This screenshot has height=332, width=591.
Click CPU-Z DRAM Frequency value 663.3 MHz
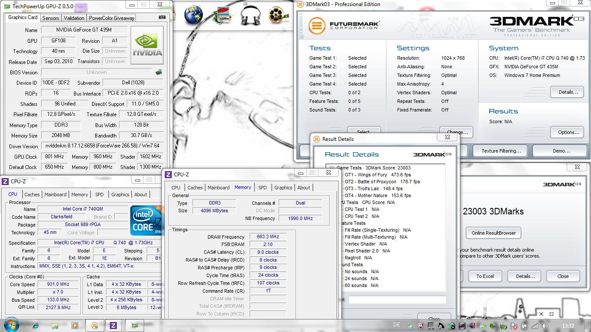268,237
